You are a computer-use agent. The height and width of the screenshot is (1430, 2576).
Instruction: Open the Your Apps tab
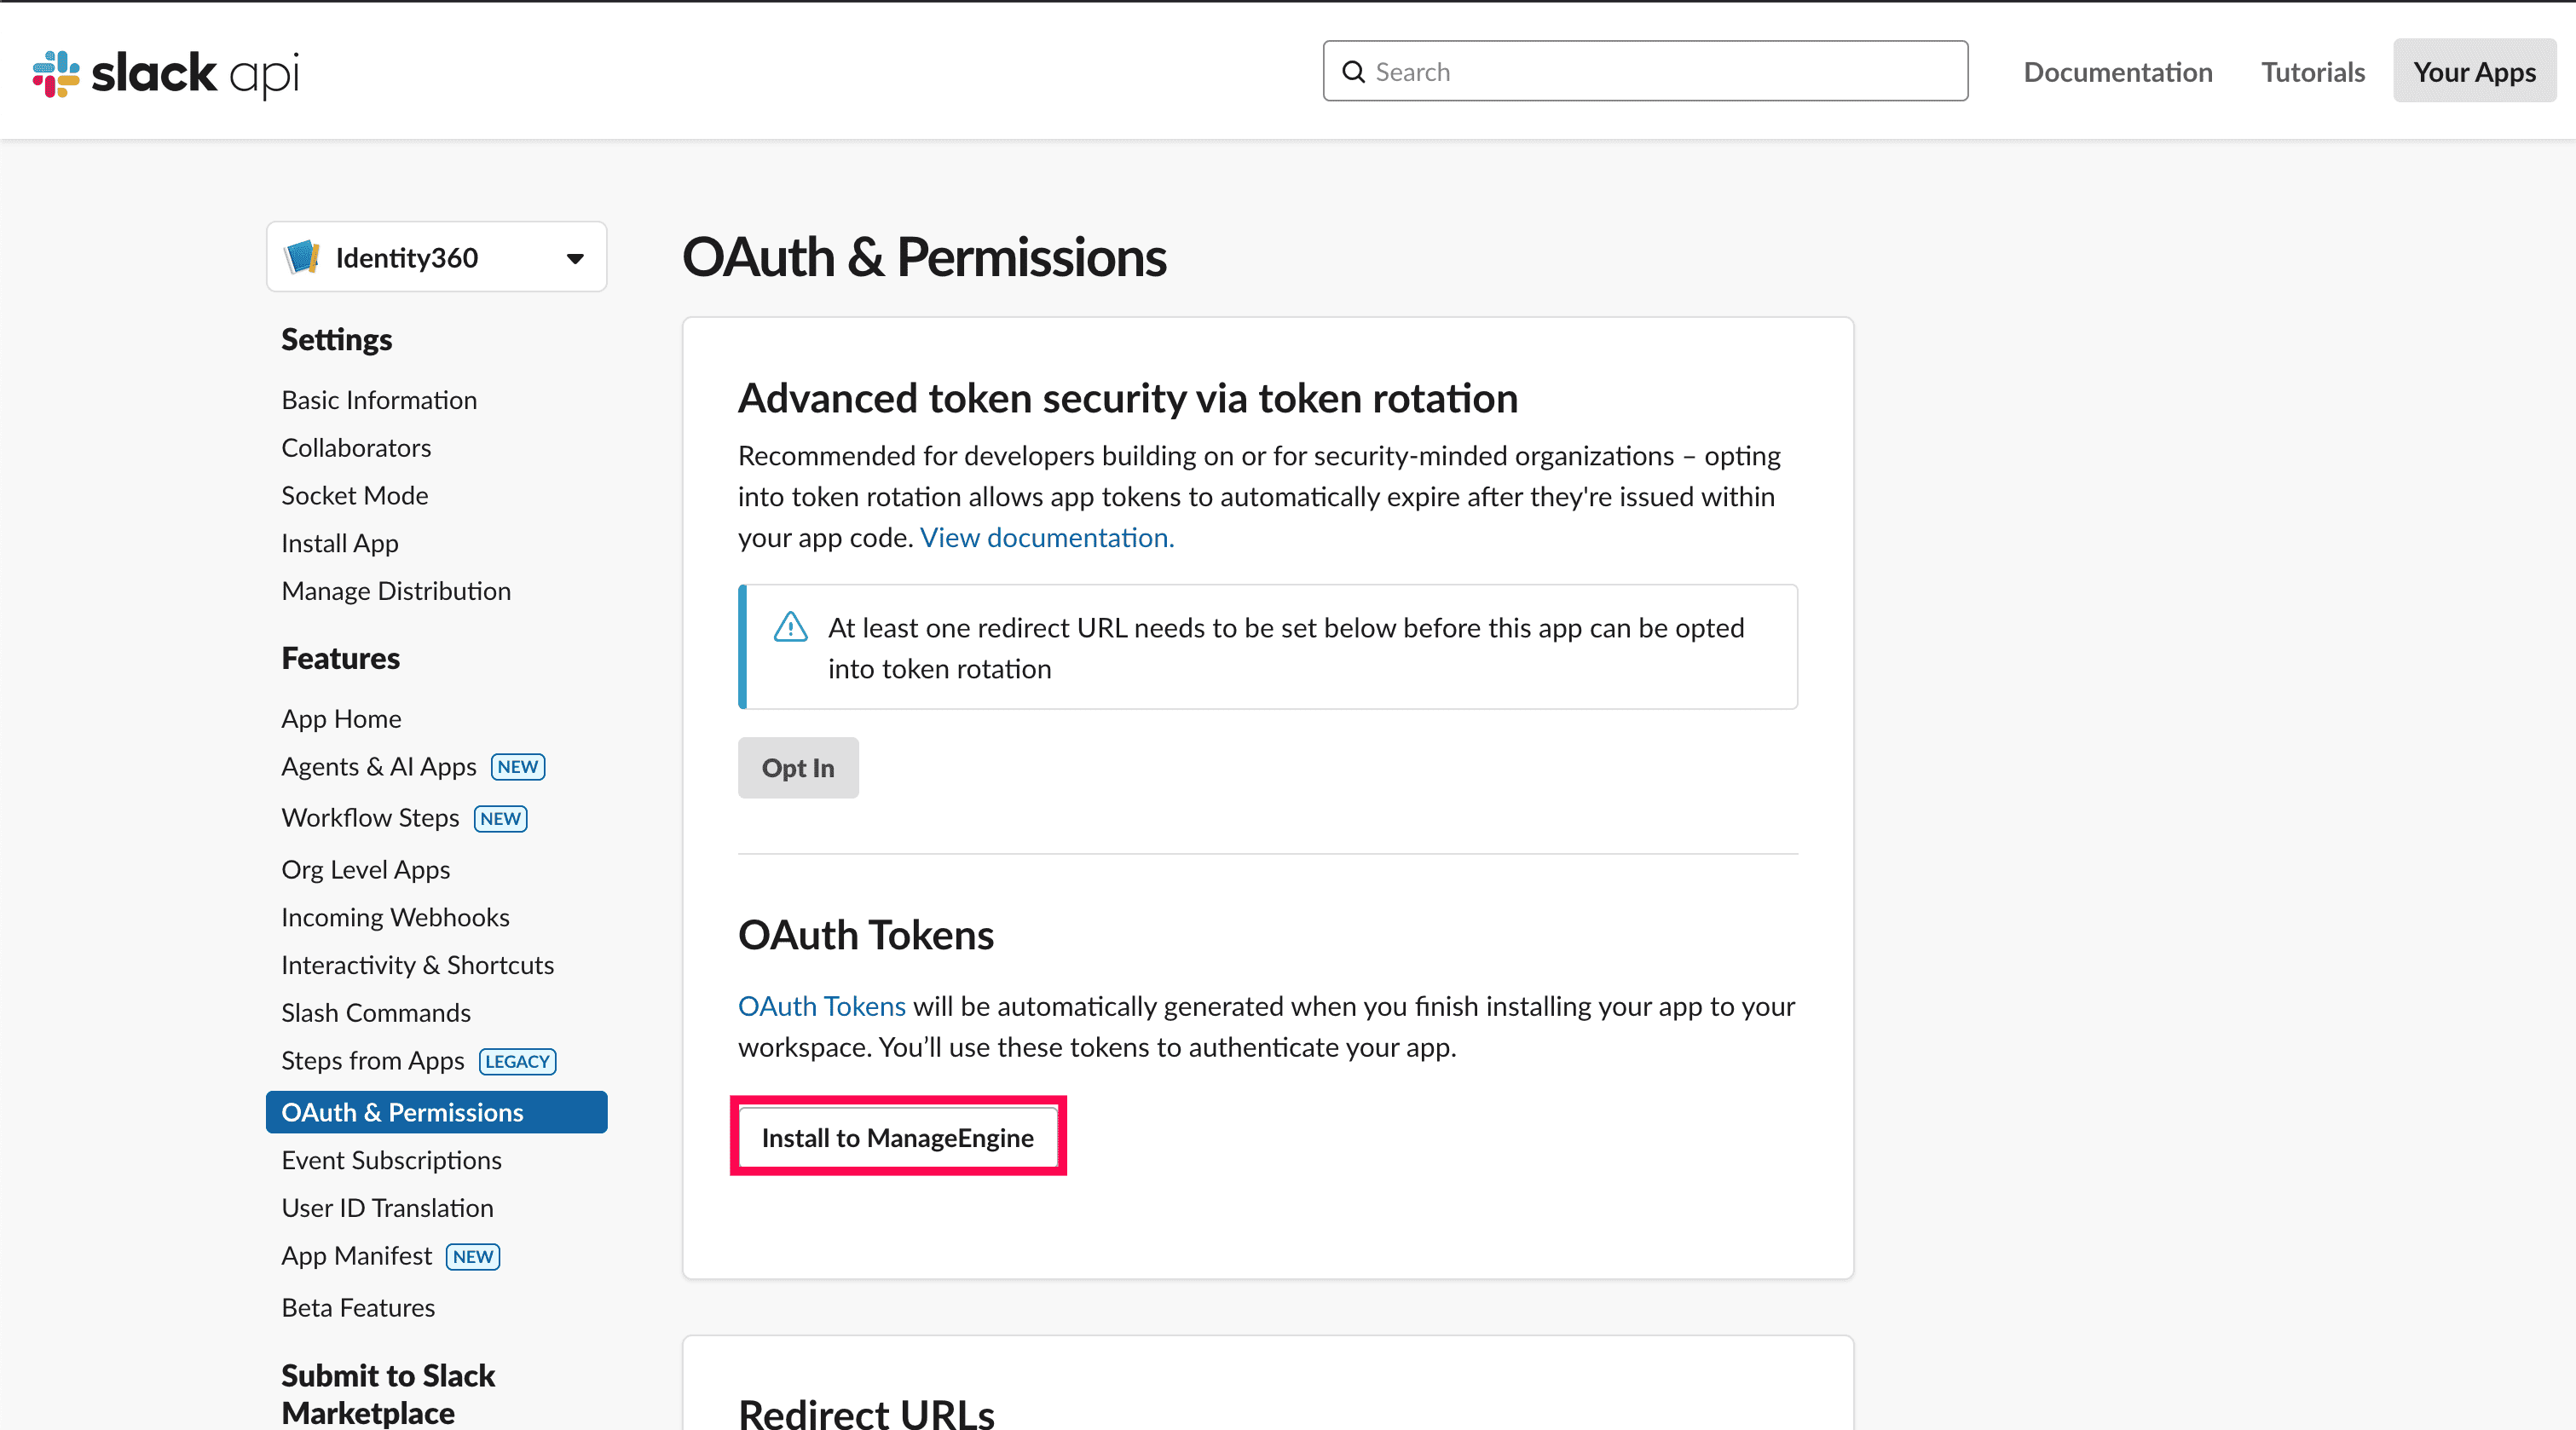coord(2473,72)
